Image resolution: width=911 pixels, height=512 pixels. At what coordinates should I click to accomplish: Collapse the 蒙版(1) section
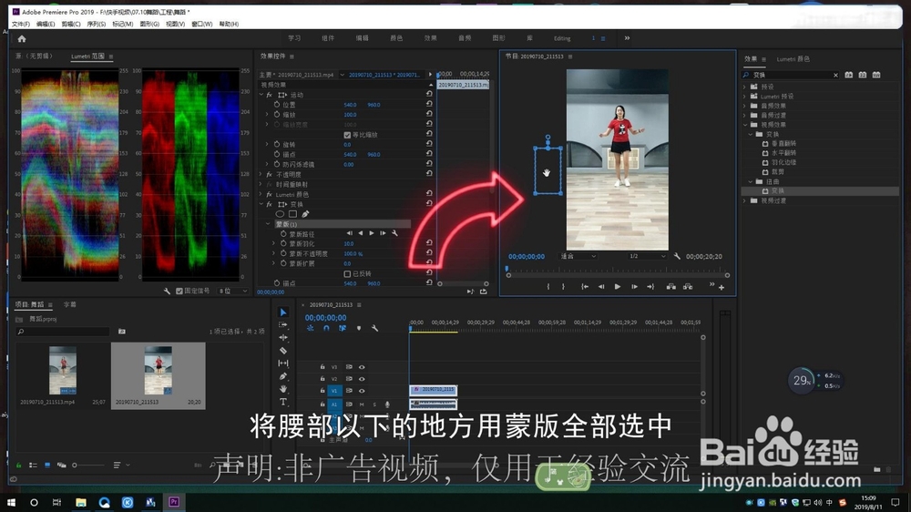coord(269,224)
